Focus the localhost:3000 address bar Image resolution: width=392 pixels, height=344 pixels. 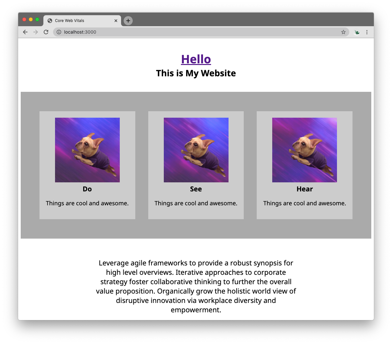tap(201, 32)
